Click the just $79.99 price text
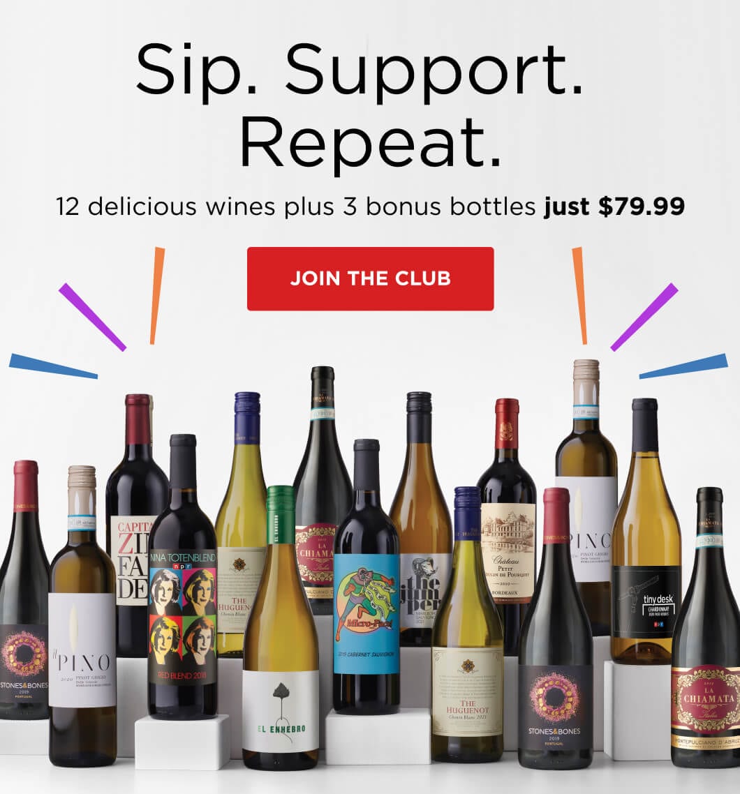The image size is (740, 794). pos(614,206)
